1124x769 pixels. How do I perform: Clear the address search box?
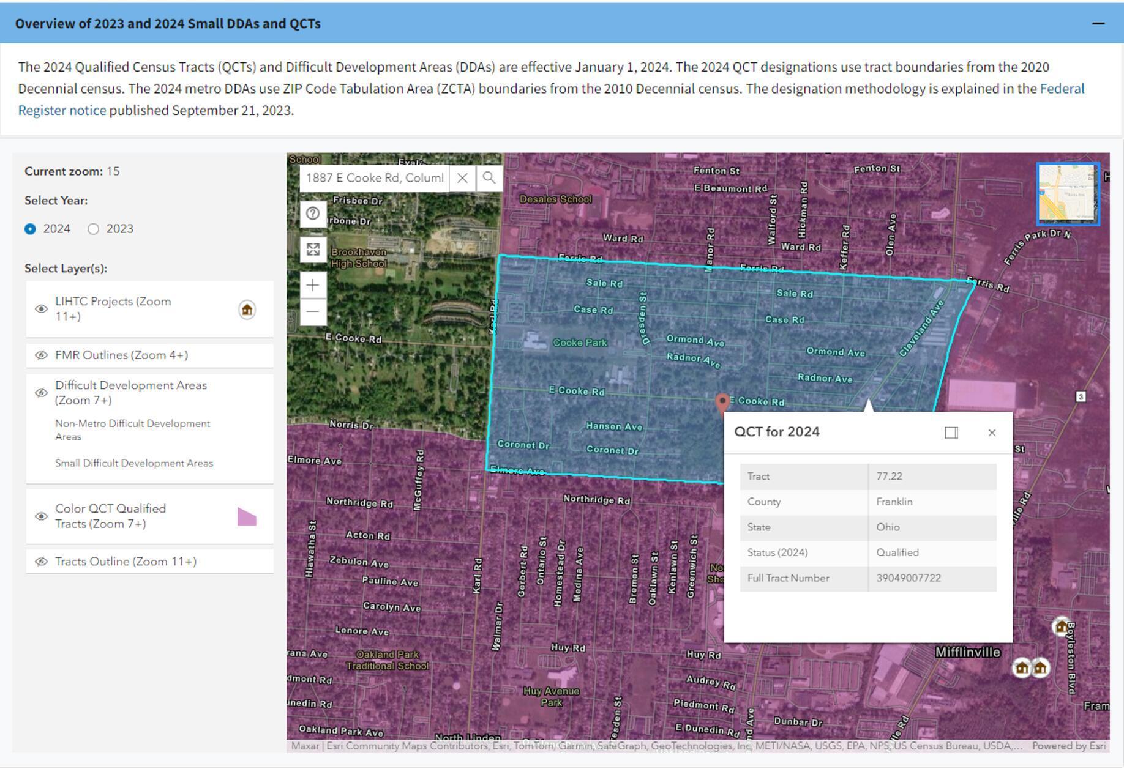click(462, 178)
